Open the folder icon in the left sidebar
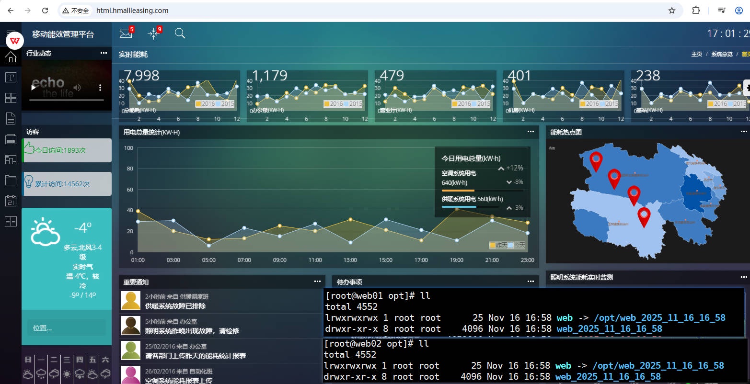 (11, 180)
